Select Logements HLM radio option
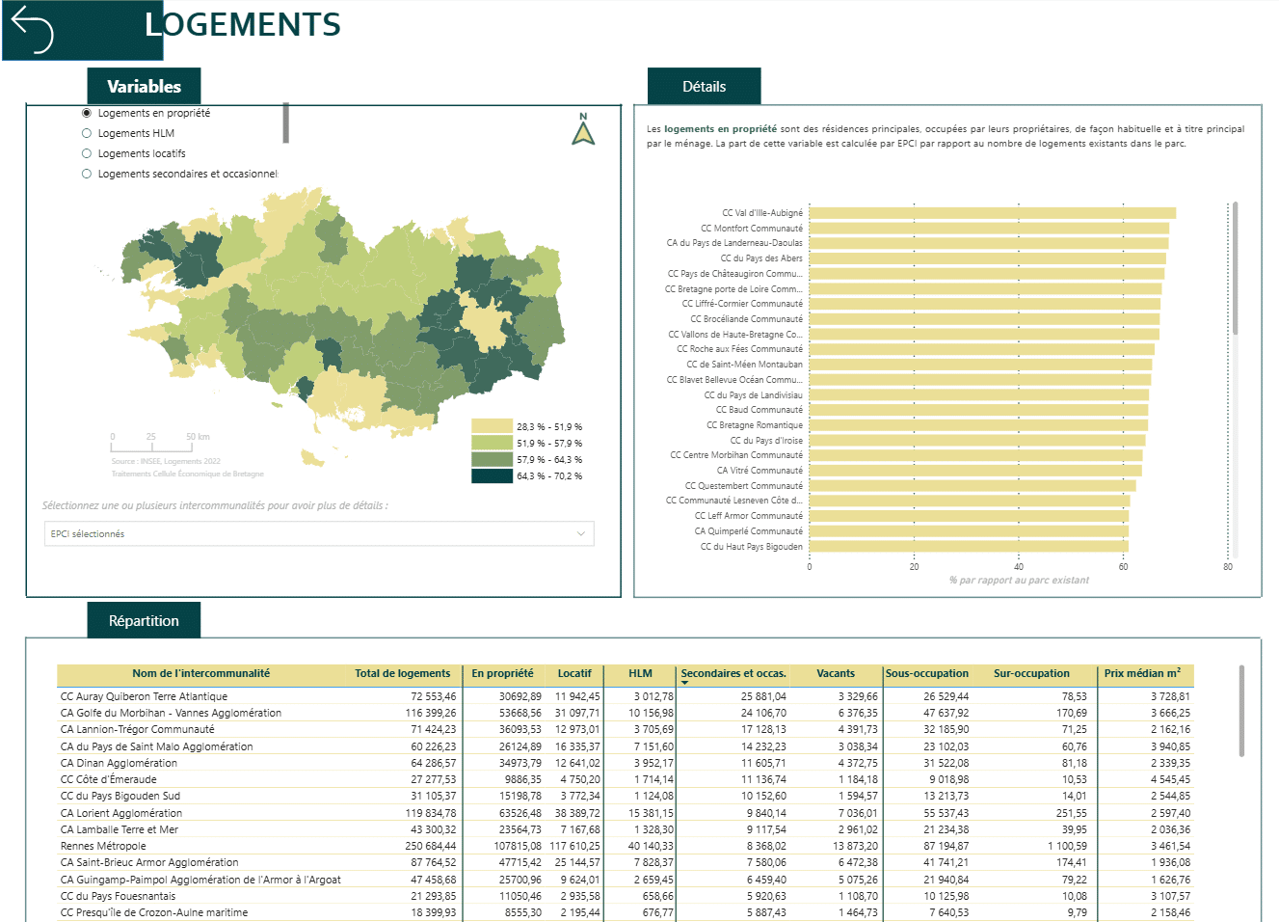The width and height of the screenshot is (1279, 922). [x=87, y=133]
